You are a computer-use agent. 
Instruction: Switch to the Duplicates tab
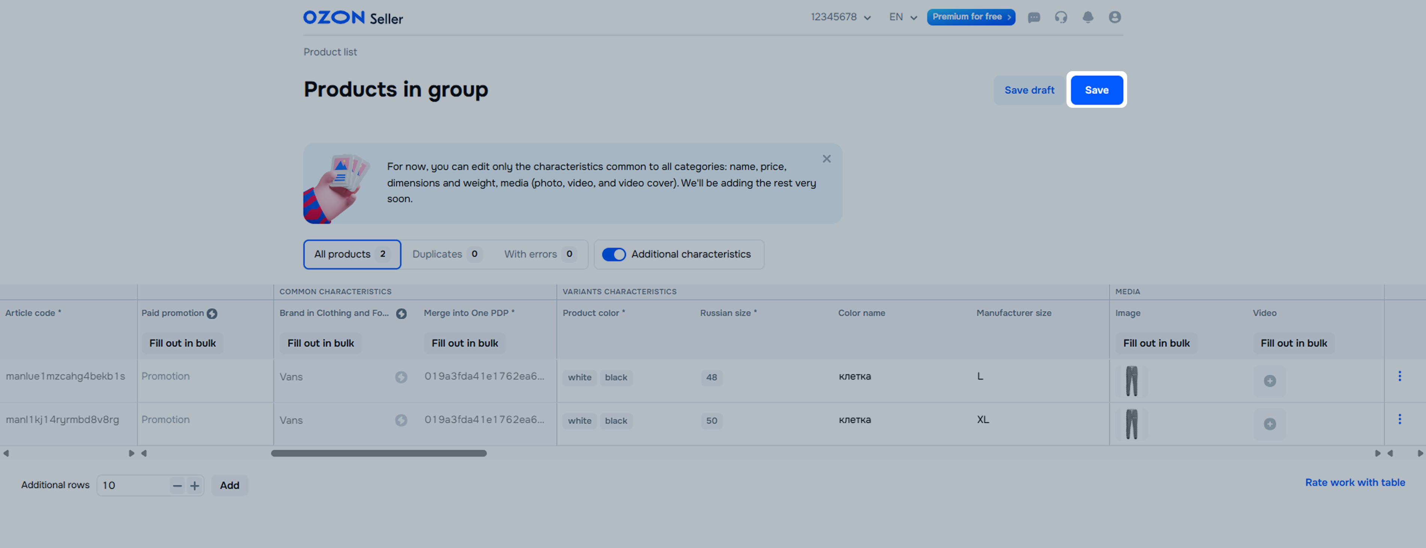point(446,254)
